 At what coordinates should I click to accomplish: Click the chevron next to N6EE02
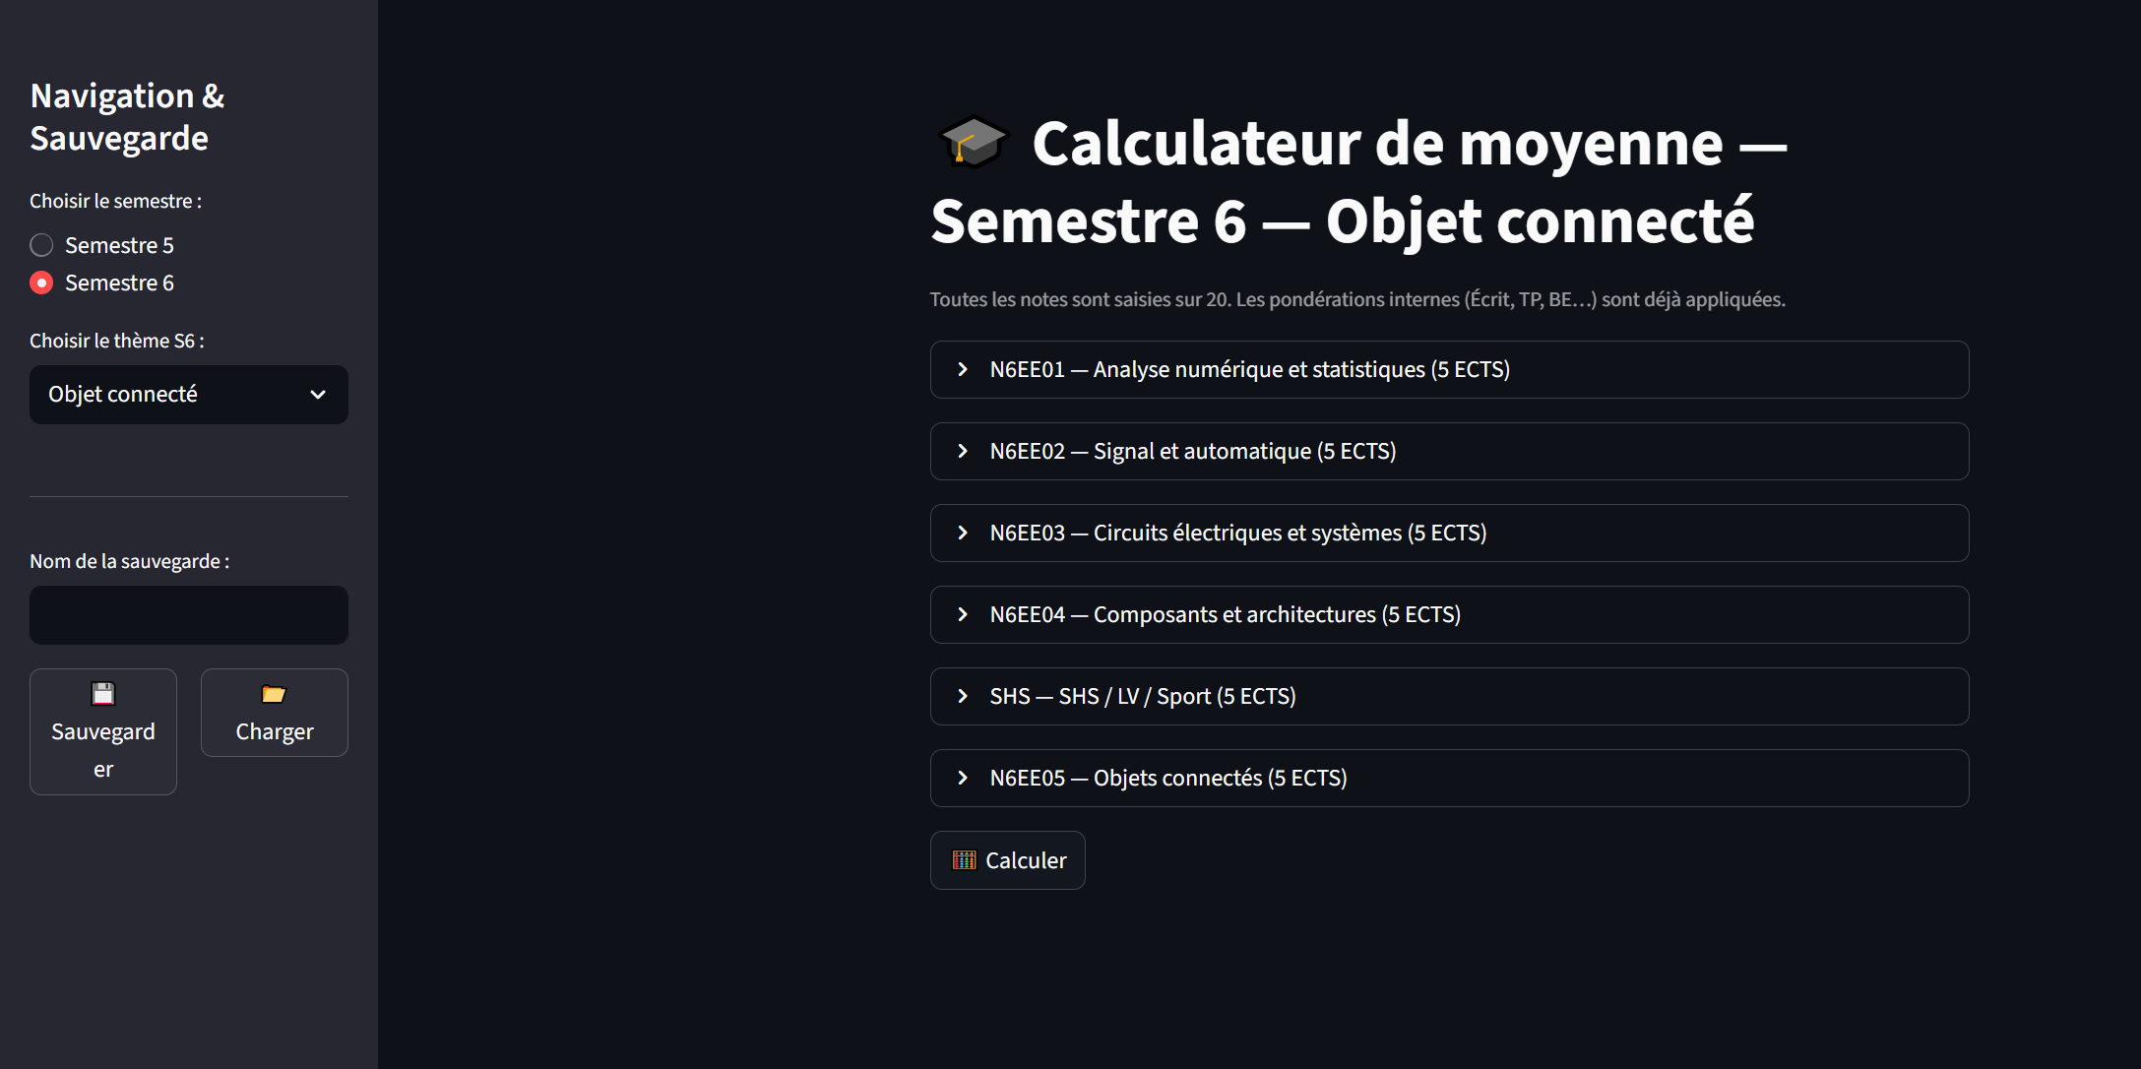pos(962,451)
